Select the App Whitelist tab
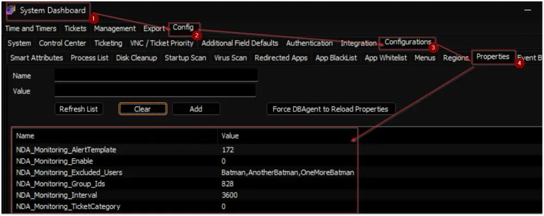 pyautogui.click(x=386, y=58)
